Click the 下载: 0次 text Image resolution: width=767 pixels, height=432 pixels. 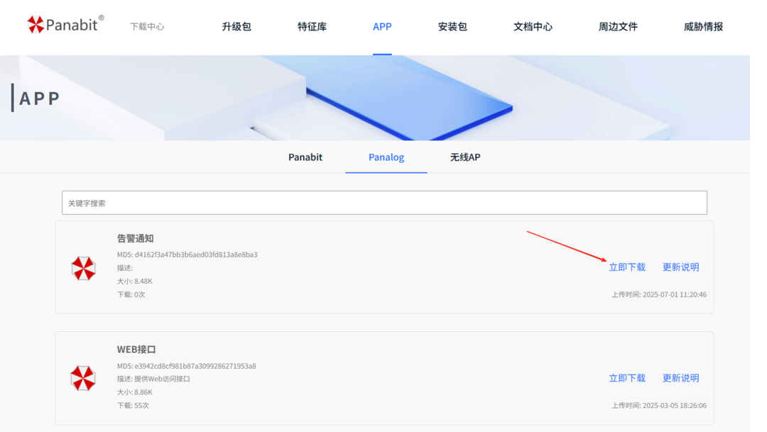131,294
